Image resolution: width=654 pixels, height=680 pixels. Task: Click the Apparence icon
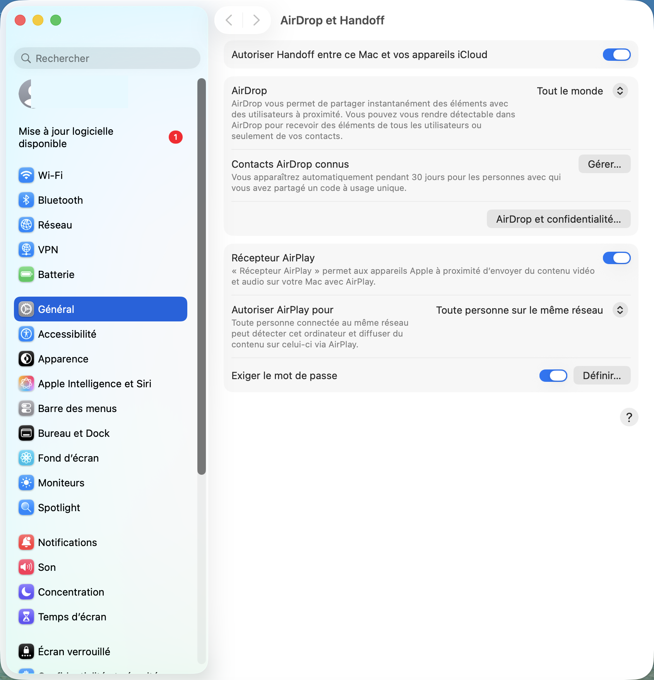[x=26, y=359]
